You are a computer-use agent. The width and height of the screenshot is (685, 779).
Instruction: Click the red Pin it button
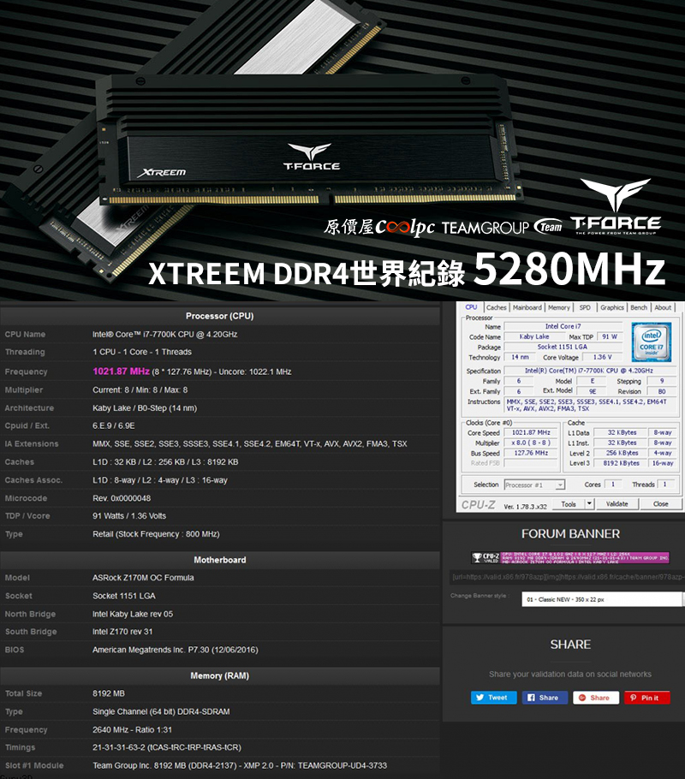coord(646,698)
